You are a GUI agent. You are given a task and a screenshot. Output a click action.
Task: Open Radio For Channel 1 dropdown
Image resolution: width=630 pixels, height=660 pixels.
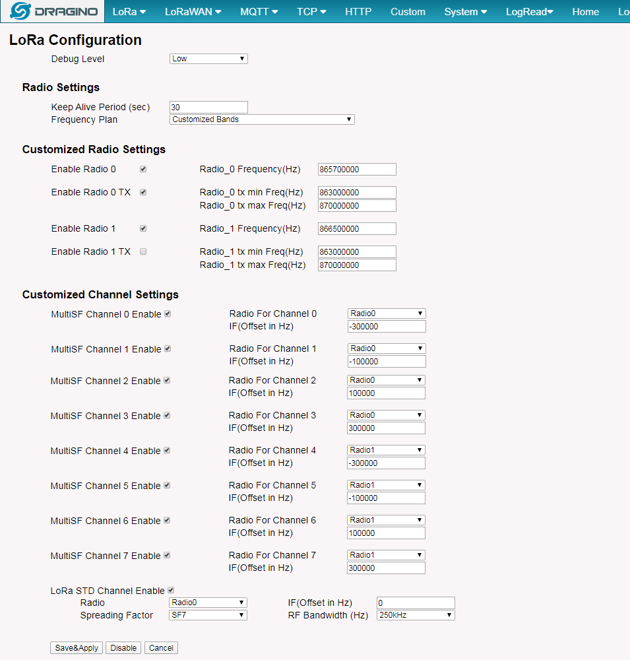click(387, 348)
